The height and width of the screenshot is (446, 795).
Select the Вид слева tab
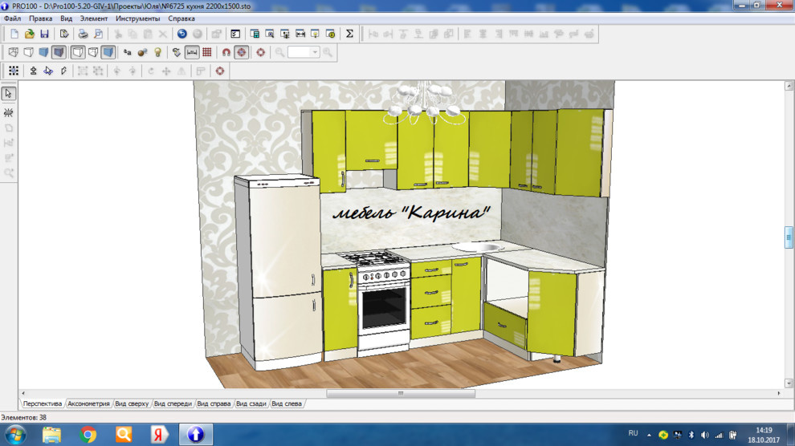(287, 403)
